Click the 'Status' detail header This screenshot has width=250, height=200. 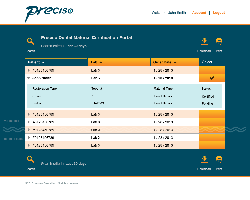(206, 89)
